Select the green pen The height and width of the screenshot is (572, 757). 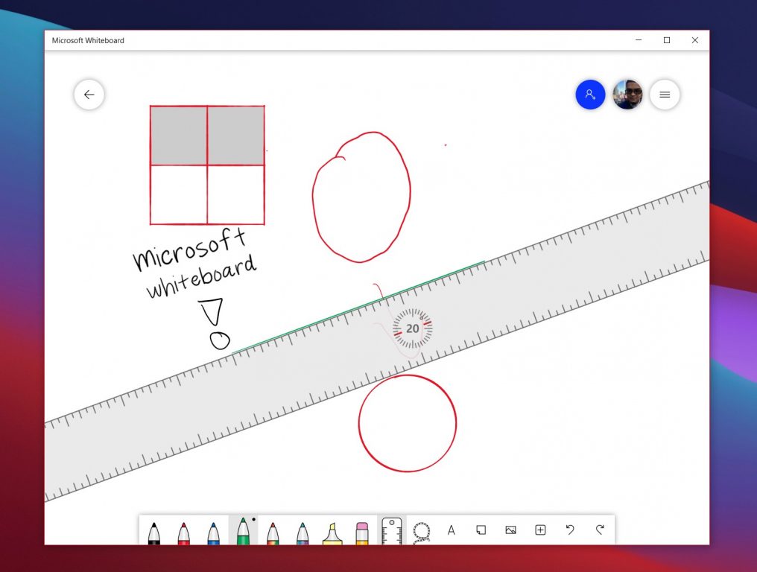[244, 530]
